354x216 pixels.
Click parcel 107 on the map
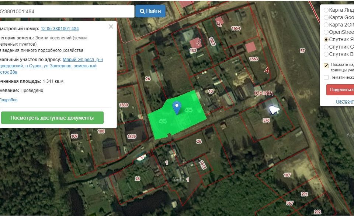coord(287,175)
